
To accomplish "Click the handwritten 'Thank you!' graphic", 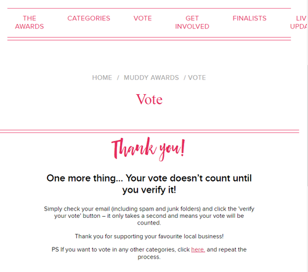I will 148,149.
